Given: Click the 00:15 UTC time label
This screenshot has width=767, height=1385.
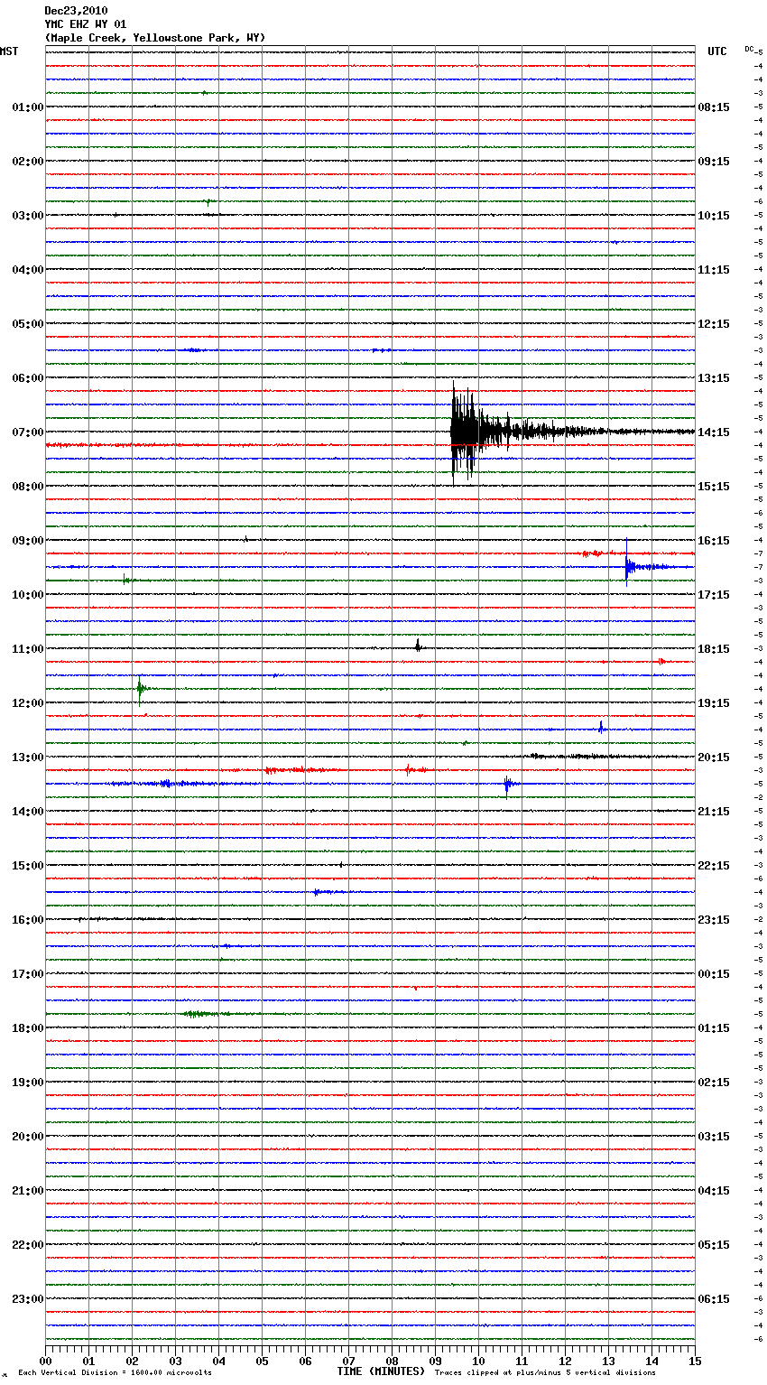Looking at the screenshot, I should pyautogui.click(x=714, y=974).
